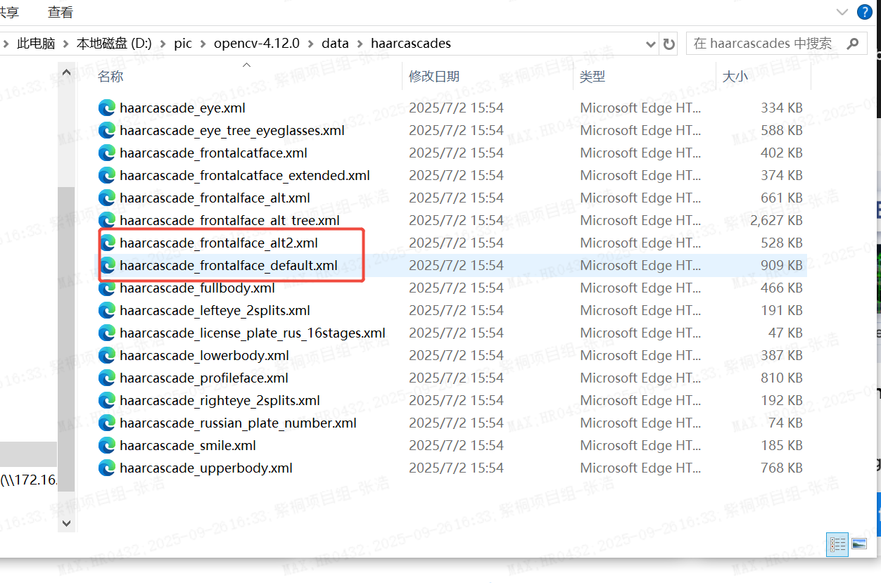This screenshot has width=881, height=583.
Task: Click the icon beside haarcascade_frontalface_alt_tree.xml
Action: [107, 220]
